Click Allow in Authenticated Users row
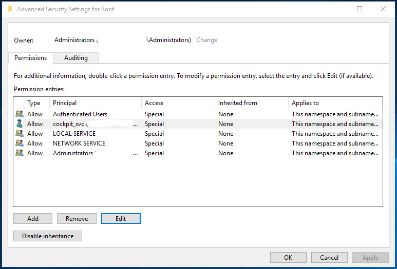The width and height of the screenshot is (397, 269). (x=35, y=114)
